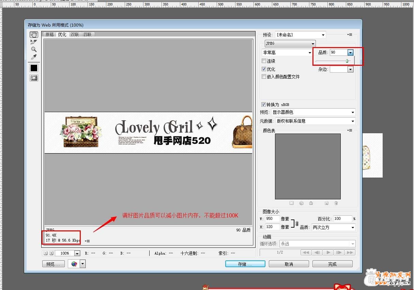
Task: Adjust the 品质 quality slider
Action: point(347,60)
